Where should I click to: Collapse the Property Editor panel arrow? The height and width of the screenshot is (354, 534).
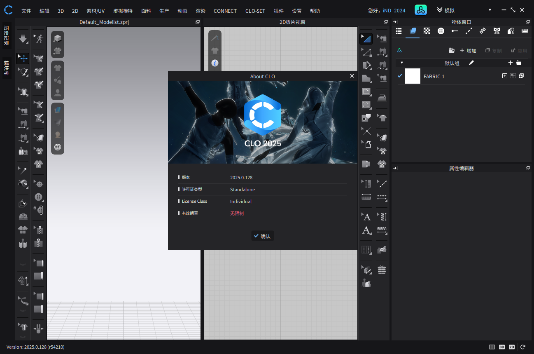395,168
